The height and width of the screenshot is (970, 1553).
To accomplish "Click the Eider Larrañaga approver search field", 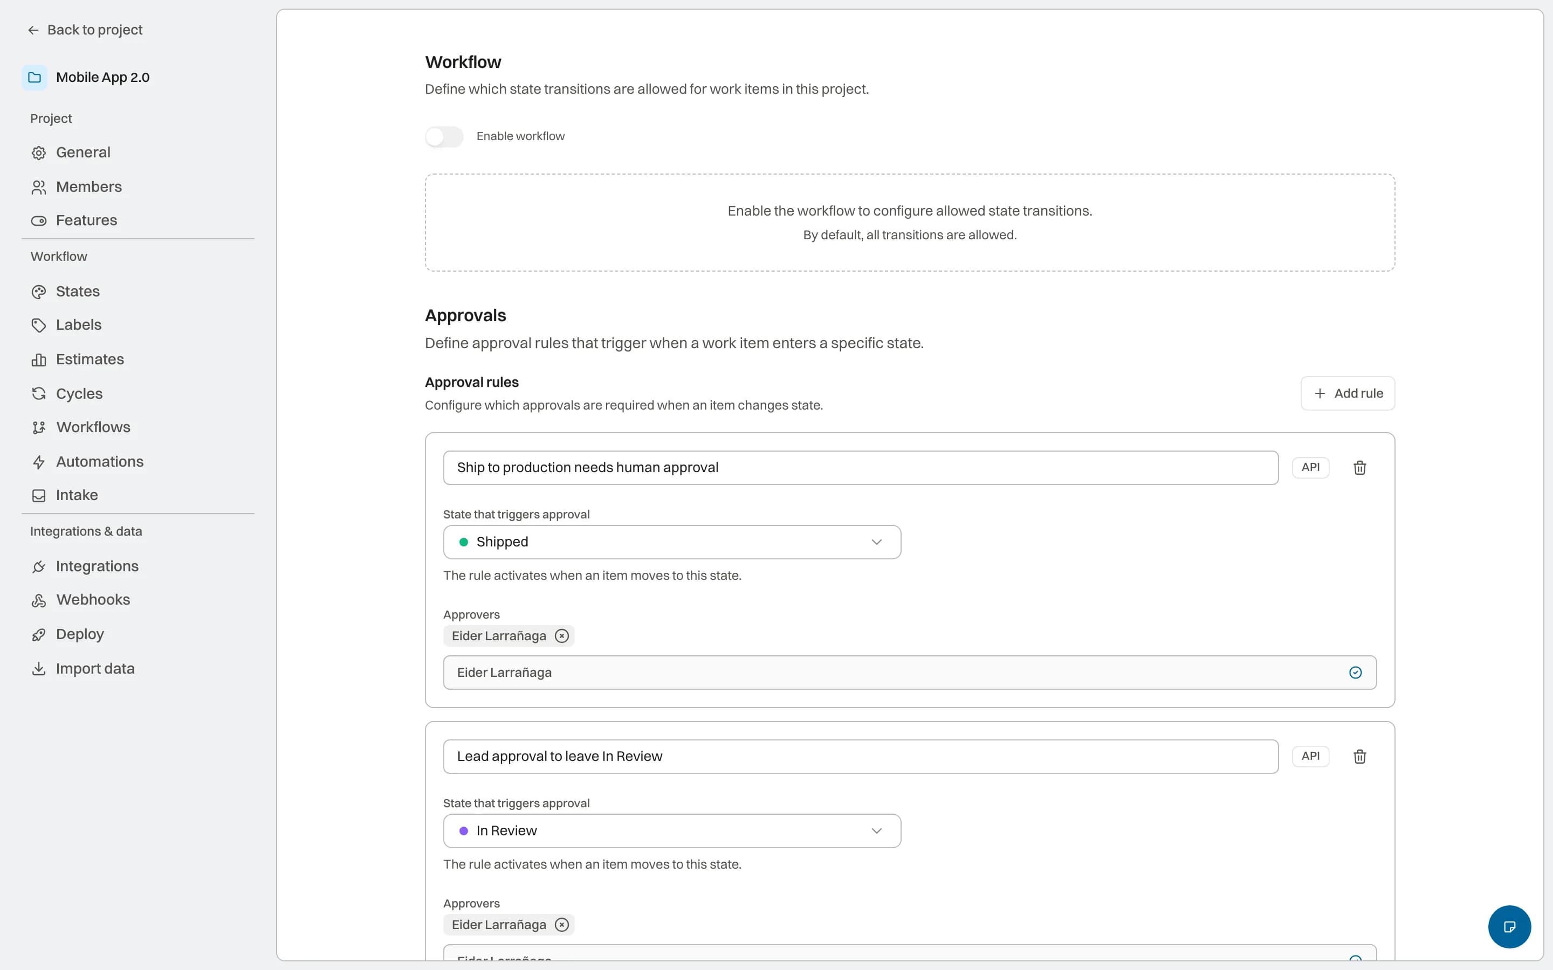I will 909,673.
